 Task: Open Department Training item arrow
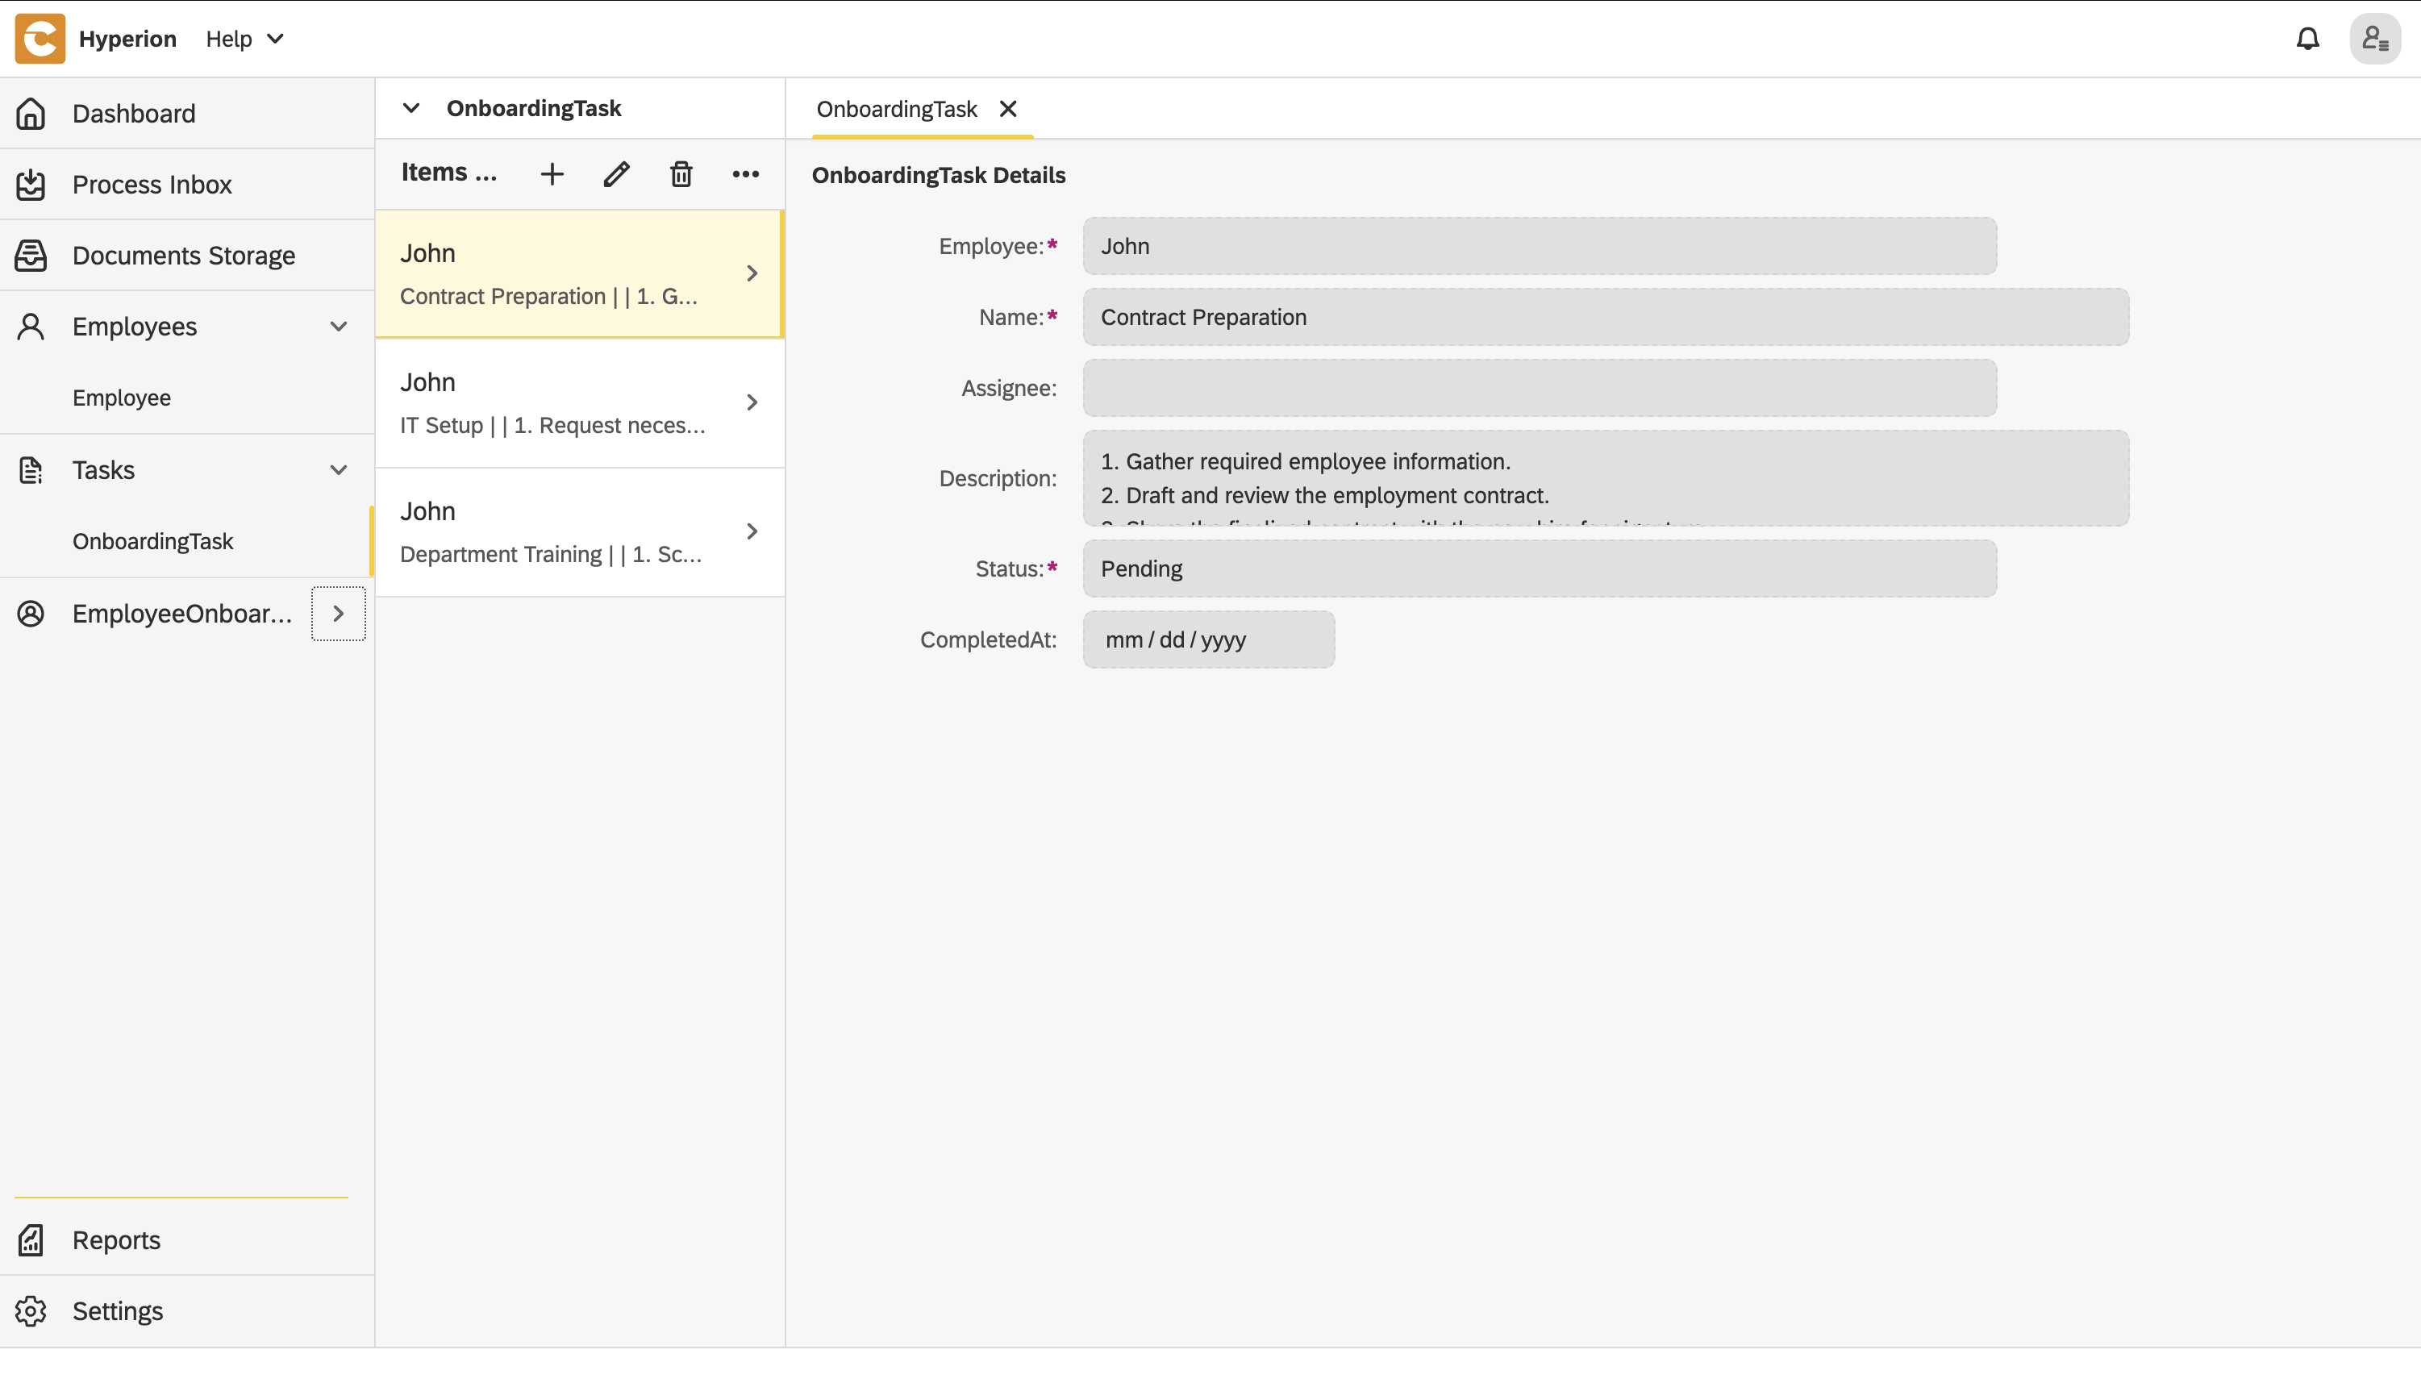[x=752, y=531]
